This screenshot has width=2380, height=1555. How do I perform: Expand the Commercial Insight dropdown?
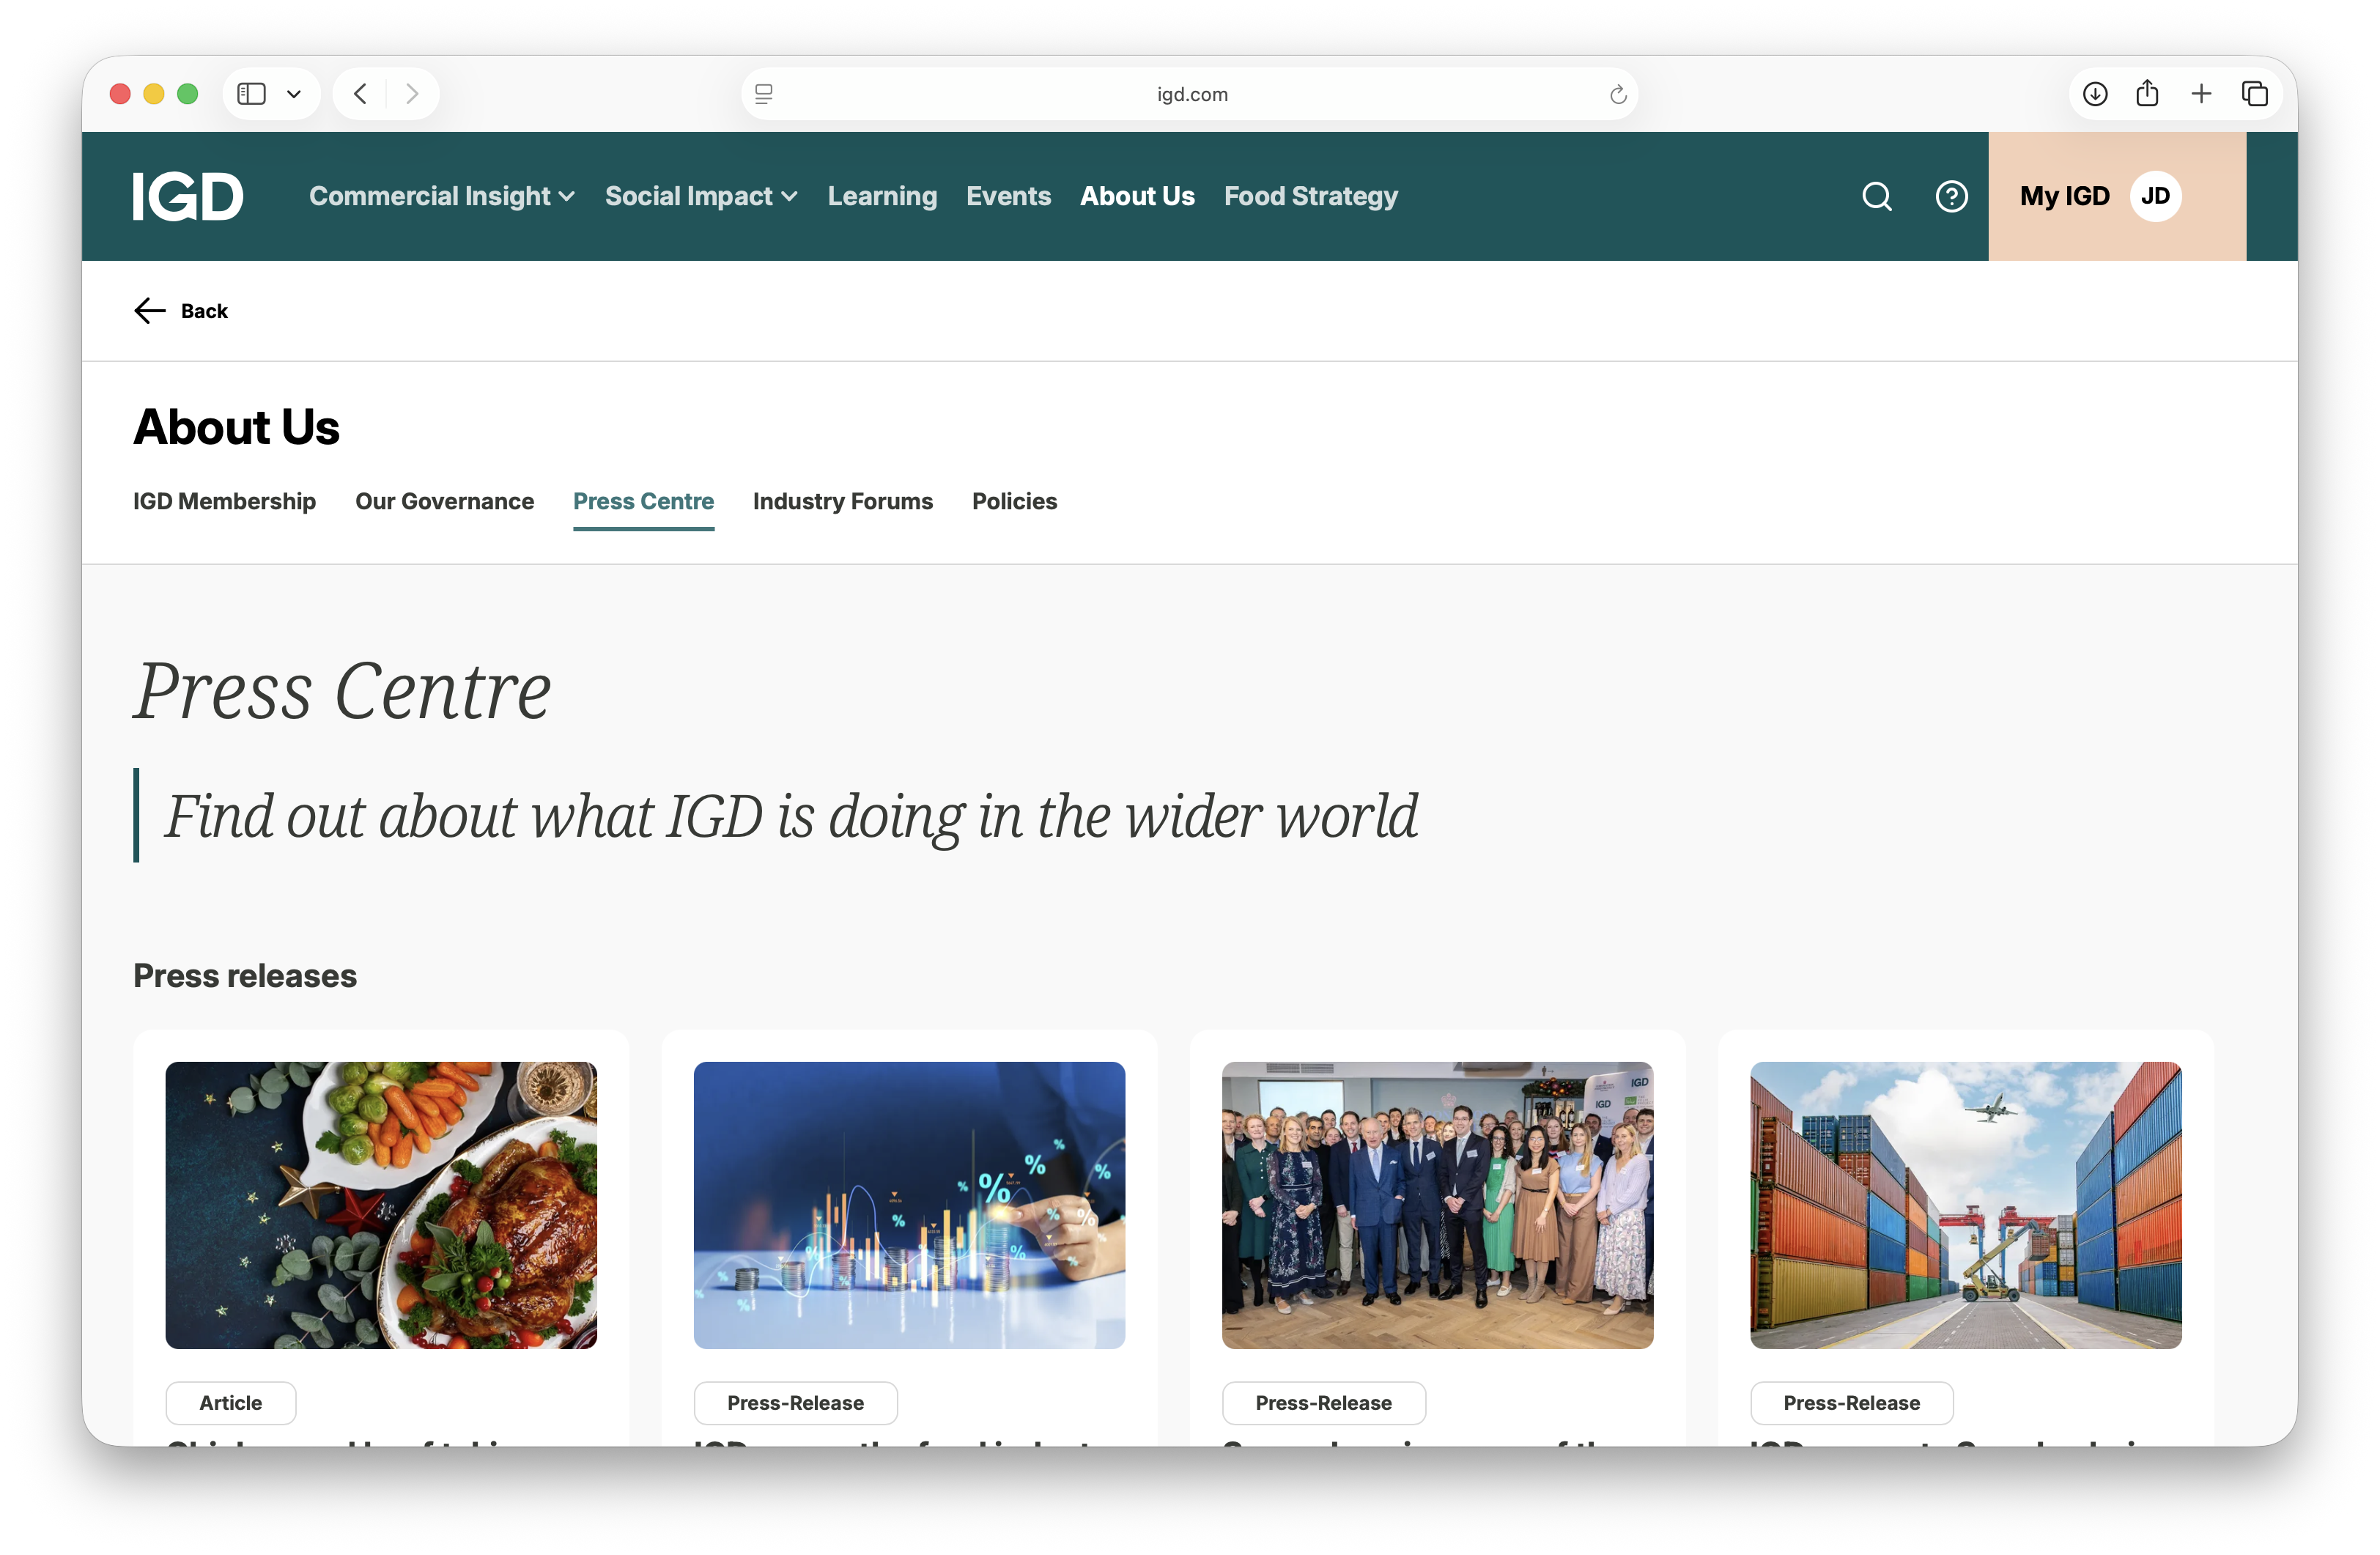pyautogui.click(x=441, y=196)
